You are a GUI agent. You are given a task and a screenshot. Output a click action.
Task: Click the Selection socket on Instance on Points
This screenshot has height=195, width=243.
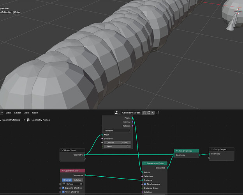tap(142, 176)
